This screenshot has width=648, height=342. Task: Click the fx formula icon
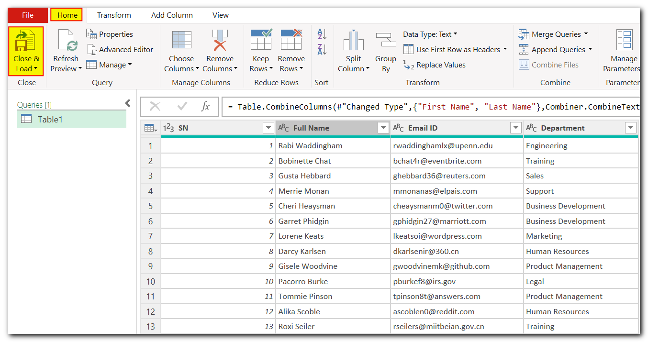(205, 107)
